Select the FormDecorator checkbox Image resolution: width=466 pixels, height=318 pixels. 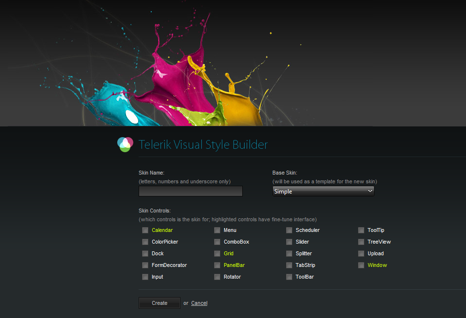tap(145, 265)
